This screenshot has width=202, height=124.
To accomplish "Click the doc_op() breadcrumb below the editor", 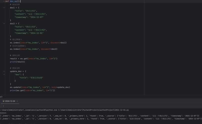I will pyautogui.click(x=1, y=97).
